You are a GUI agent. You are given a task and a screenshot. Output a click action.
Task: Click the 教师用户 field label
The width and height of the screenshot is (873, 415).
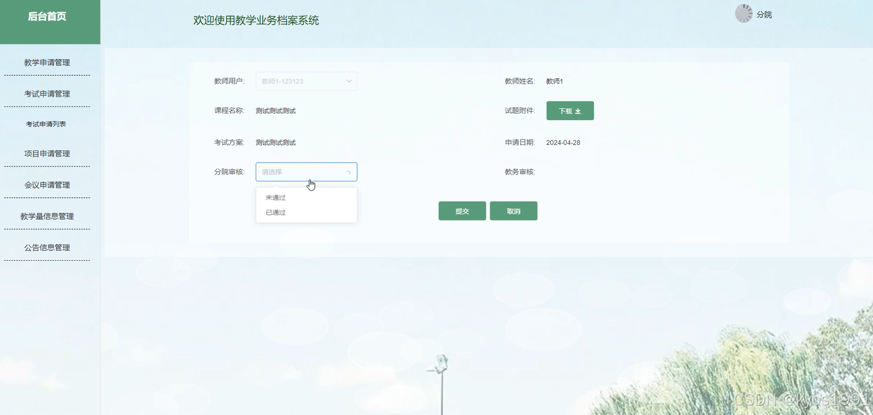pos(229,81)
